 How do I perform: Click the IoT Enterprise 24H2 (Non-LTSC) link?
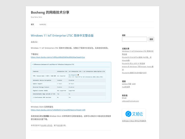pos(93,77)
